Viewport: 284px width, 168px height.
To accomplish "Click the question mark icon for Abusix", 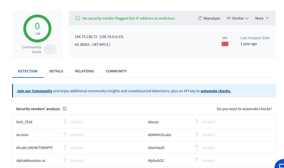I will [x=196, y=122].
